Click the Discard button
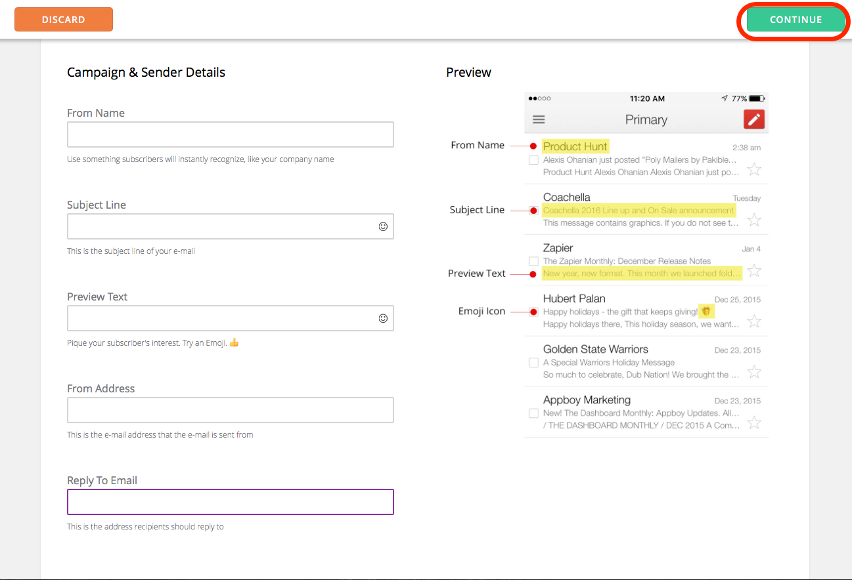This screenshot has width=852, height=580. (64, 20)
